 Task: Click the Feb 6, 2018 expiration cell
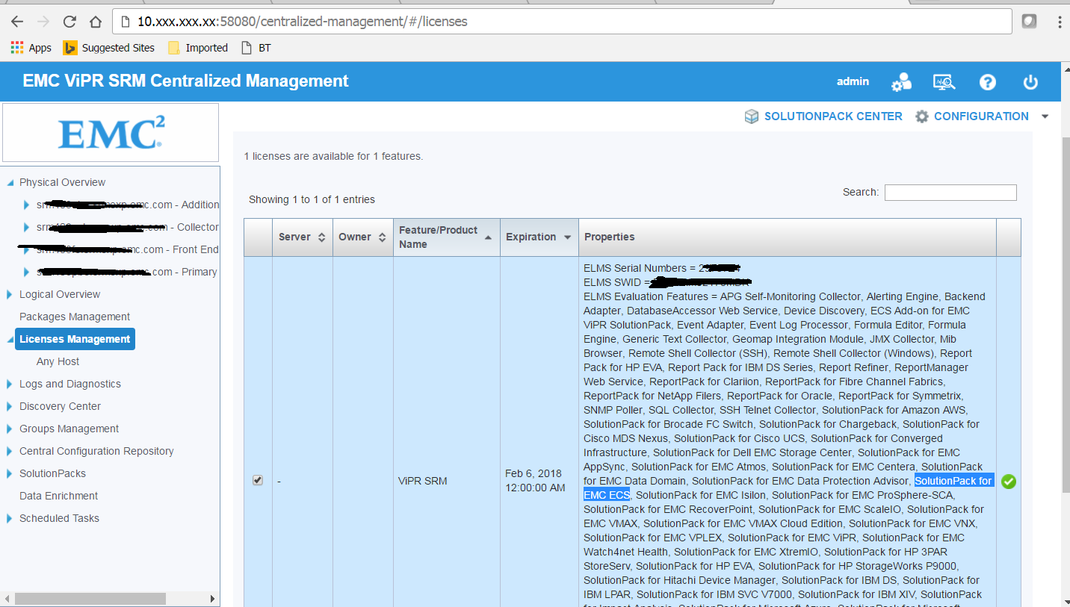pos(535,481)
